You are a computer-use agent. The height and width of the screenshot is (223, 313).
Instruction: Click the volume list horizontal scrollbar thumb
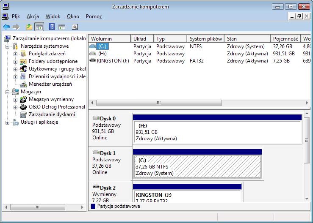[x=159, y=103]
